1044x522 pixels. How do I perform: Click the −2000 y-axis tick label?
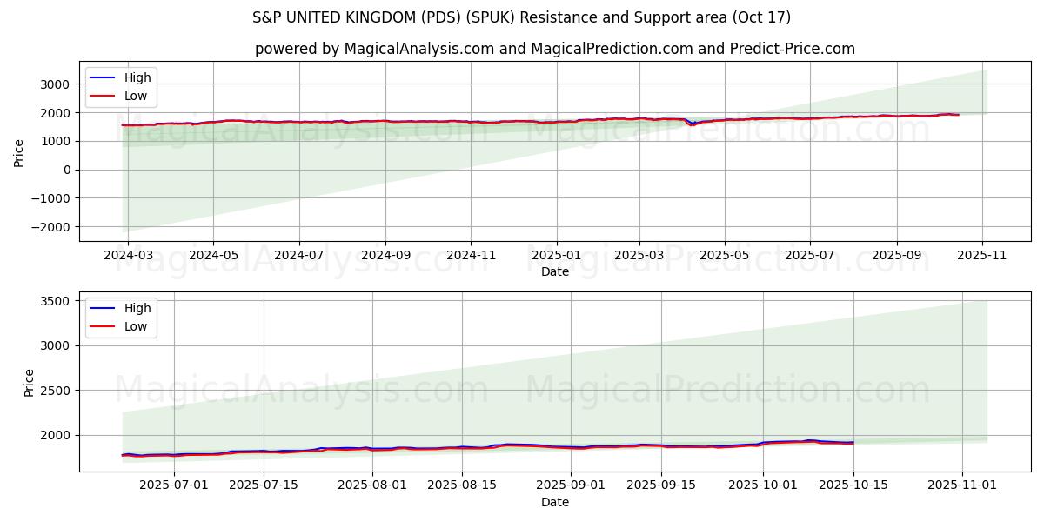(x=50, y=227)
